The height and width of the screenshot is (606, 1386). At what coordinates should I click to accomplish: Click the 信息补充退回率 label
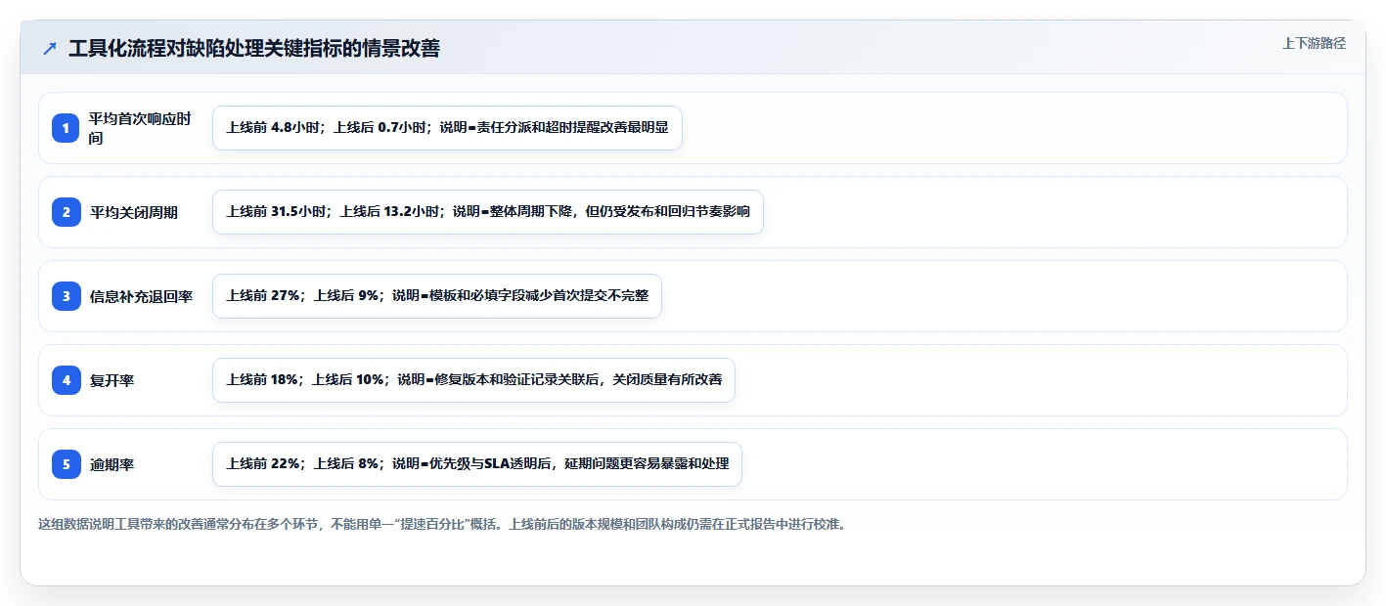click(141, 296)
